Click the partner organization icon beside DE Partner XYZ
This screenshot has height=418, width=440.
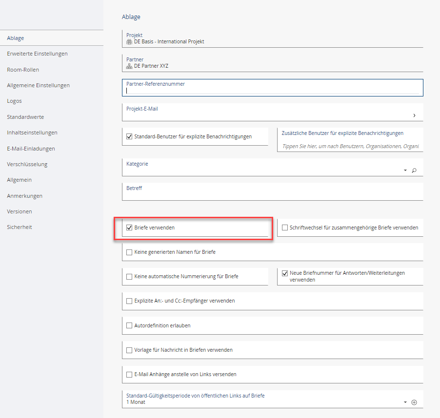click(x=129, y=66)
